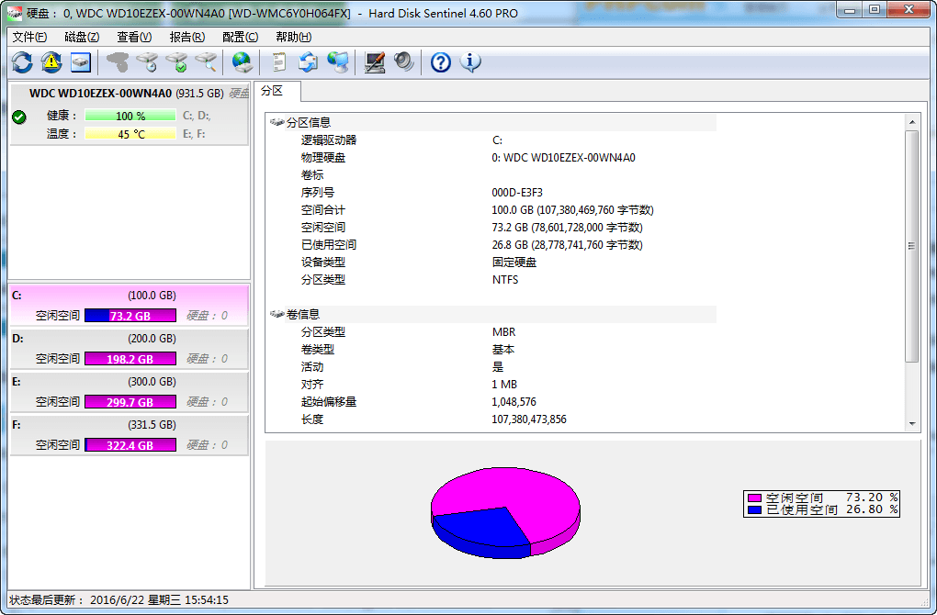Click the 长度 value 107,380,473,856
Viewport: 937px width, 615px height.
point(529,419)
